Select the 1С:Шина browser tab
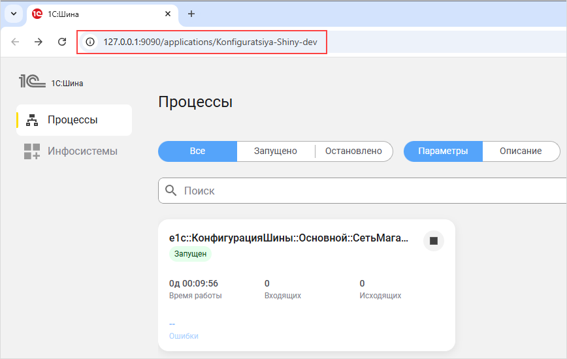The height and width of the screenshot is (359, 567). pyautogui.click(x=103, y=14)
